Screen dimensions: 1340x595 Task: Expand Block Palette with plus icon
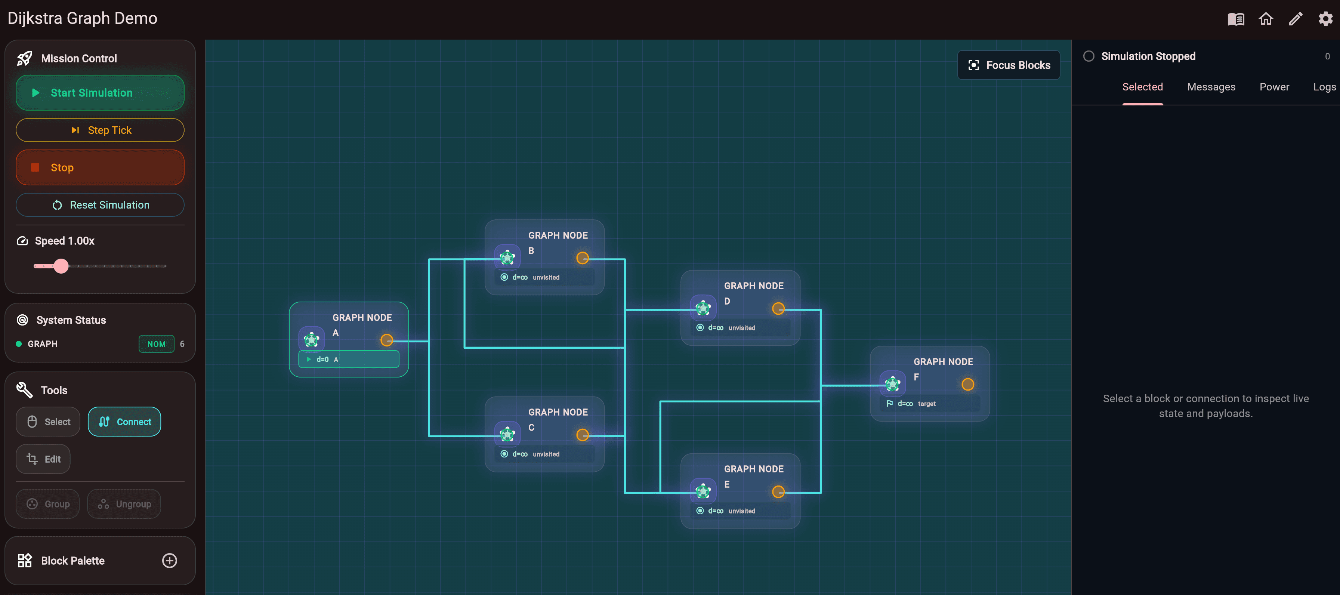[x=170, y=561]
